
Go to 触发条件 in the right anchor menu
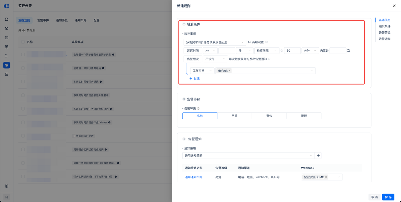pyautogui.click(x=384, y=26)
